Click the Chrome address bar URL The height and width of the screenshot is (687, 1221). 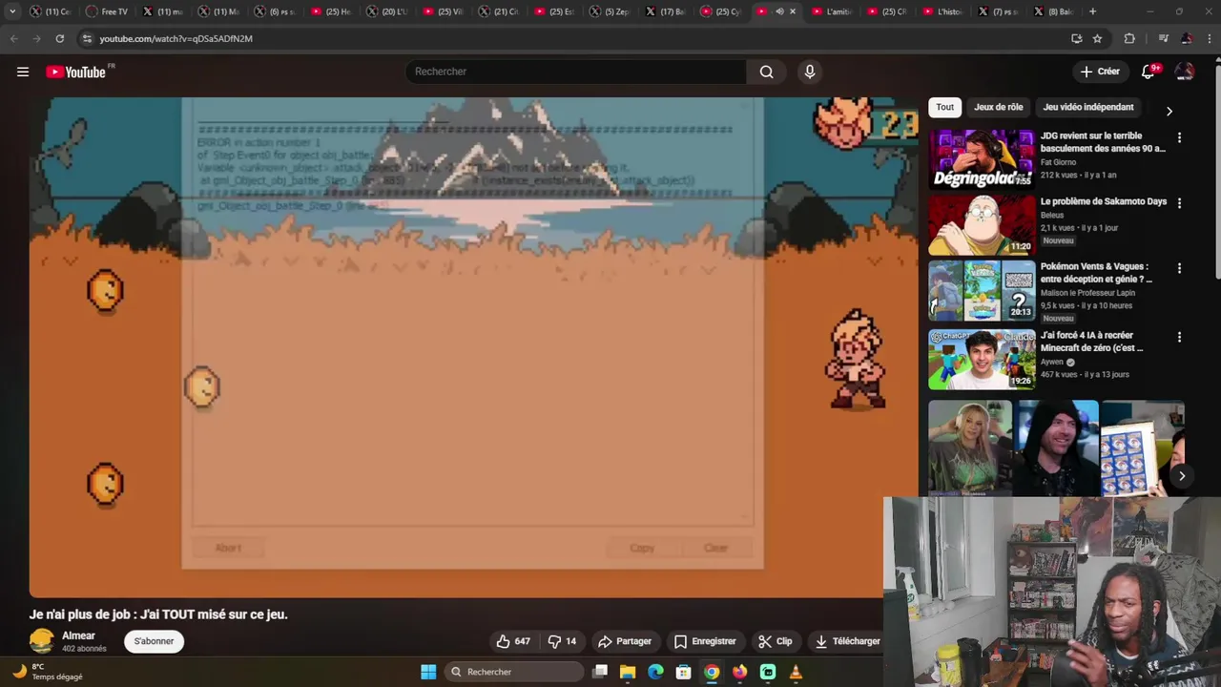pos(176,38)
